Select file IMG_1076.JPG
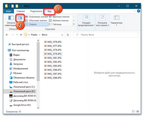The height and width of the screenshot is (117, 144). pos(53,42)
